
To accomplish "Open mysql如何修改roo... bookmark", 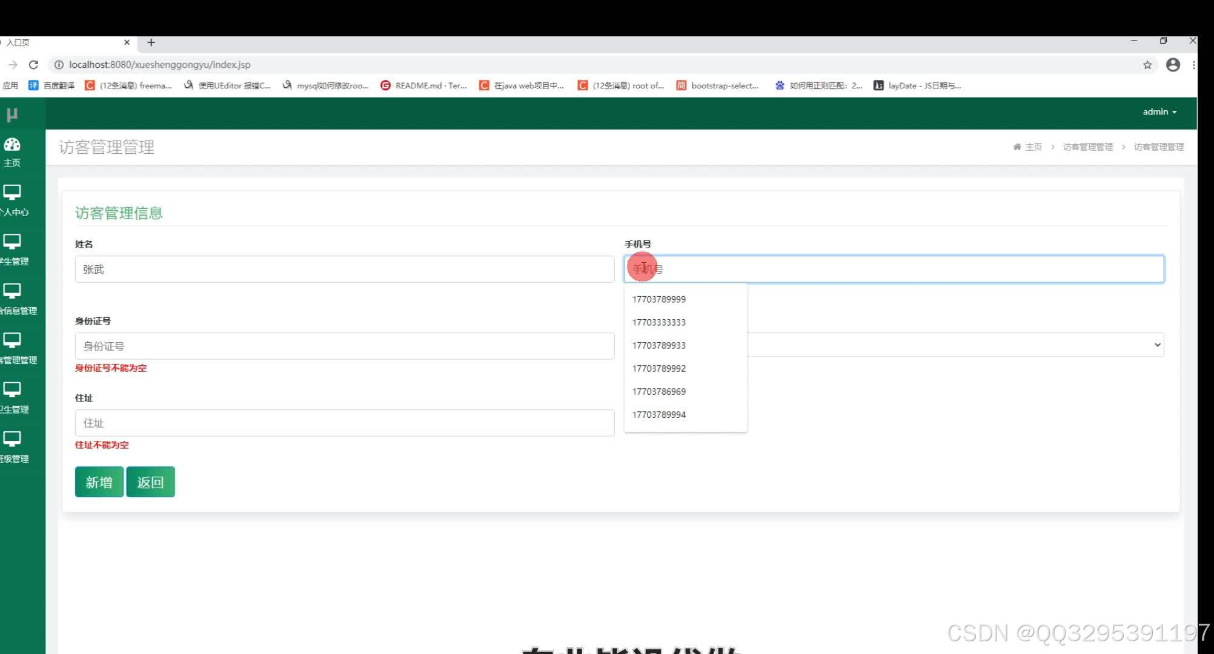I will (x=325, y=85).
